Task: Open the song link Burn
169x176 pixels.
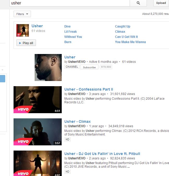Action: coord(68,42)
